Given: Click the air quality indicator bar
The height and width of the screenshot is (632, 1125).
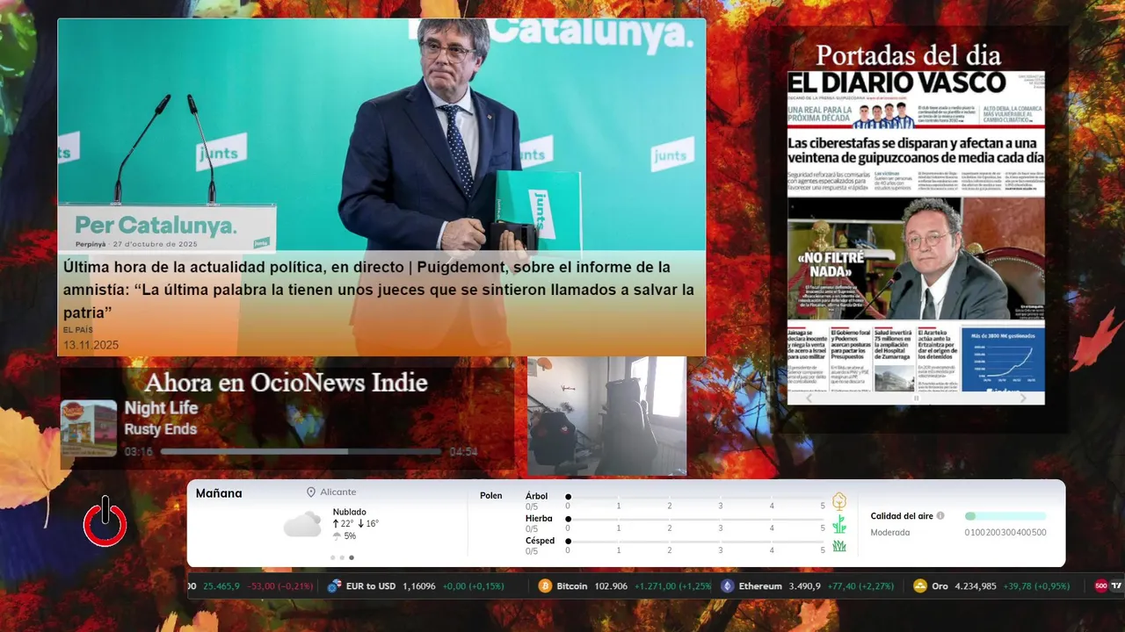Looking at the screenshot, I should 1005,516.
